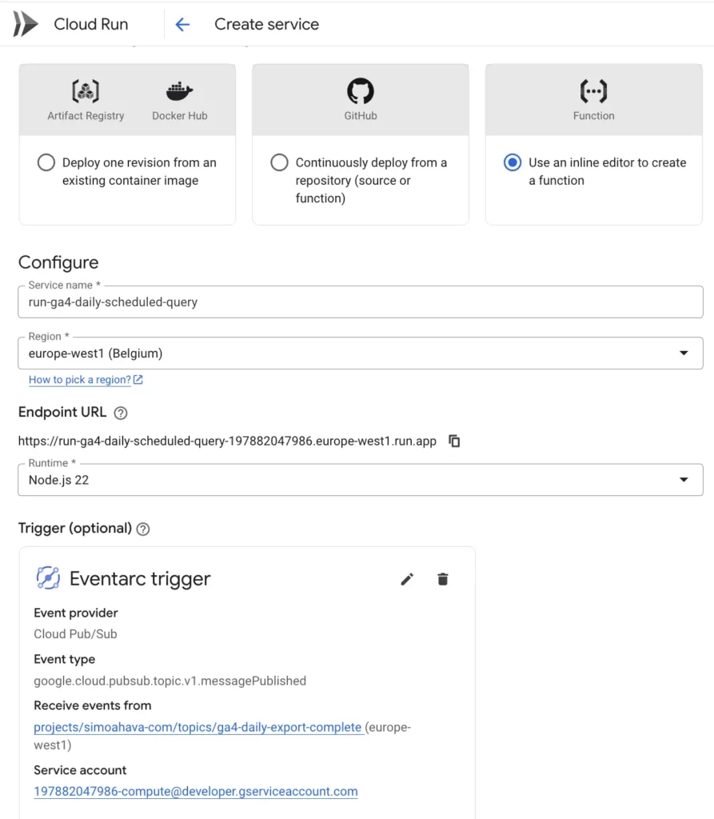
Task: Edit the Eventarc trigger with pencil icon
Action: [407, 579]
